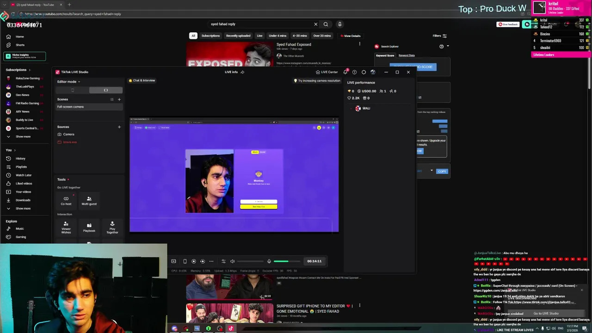Image resolution: width=592 pixels, height=333 pixels.
Task: Add a new scene with plus icon
Action: click(119, 99)
